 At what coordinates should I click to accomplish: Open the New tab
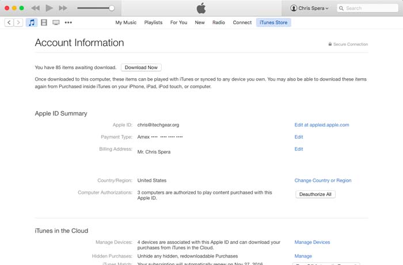pyautogui.click(x=200, y=22)
